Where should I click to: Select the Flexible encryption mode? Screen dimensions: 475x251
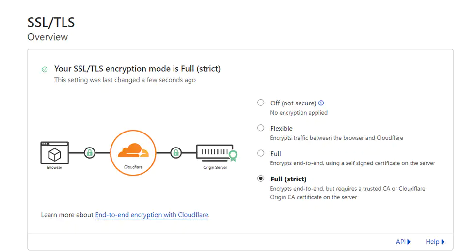pyautogui.click(x=261, y=128)
